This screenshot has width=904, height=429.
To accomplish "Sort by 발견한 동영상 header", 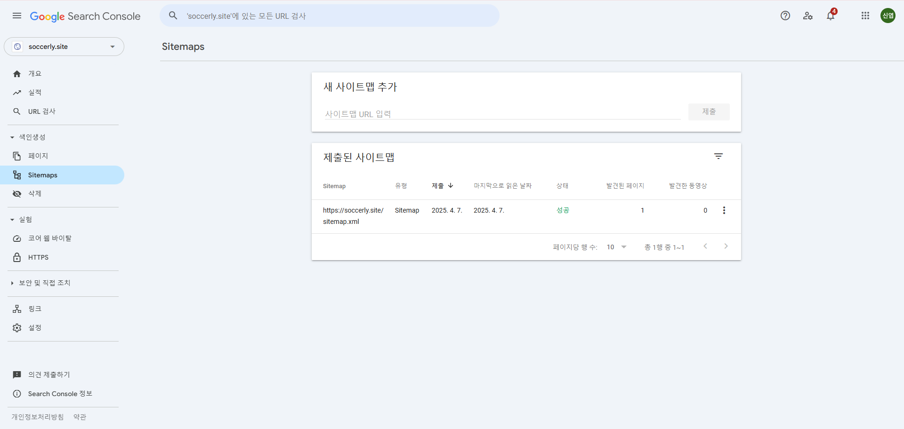I will [688, 186].
